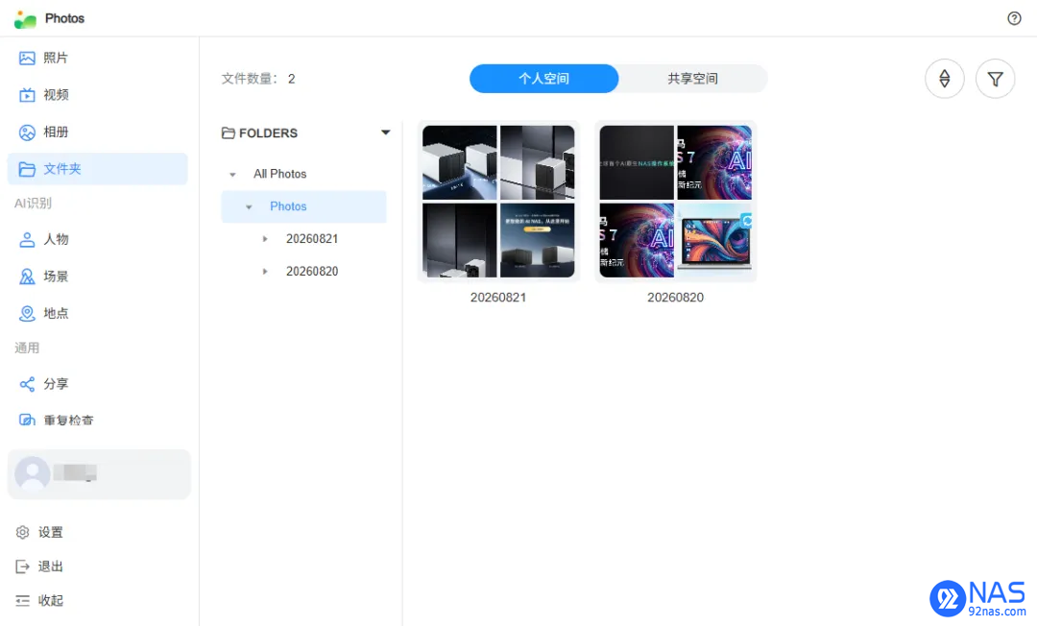This screenshot has height=626, width=1037.
Task: Click 收起 to collapse sidebar
Action: tap(50, 600)
